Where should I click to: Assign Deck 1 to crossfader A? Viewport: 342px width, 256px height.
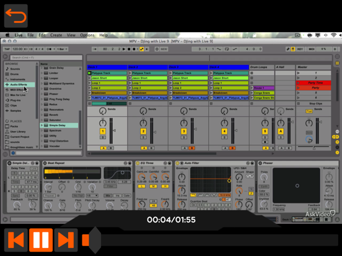point(103,148)
